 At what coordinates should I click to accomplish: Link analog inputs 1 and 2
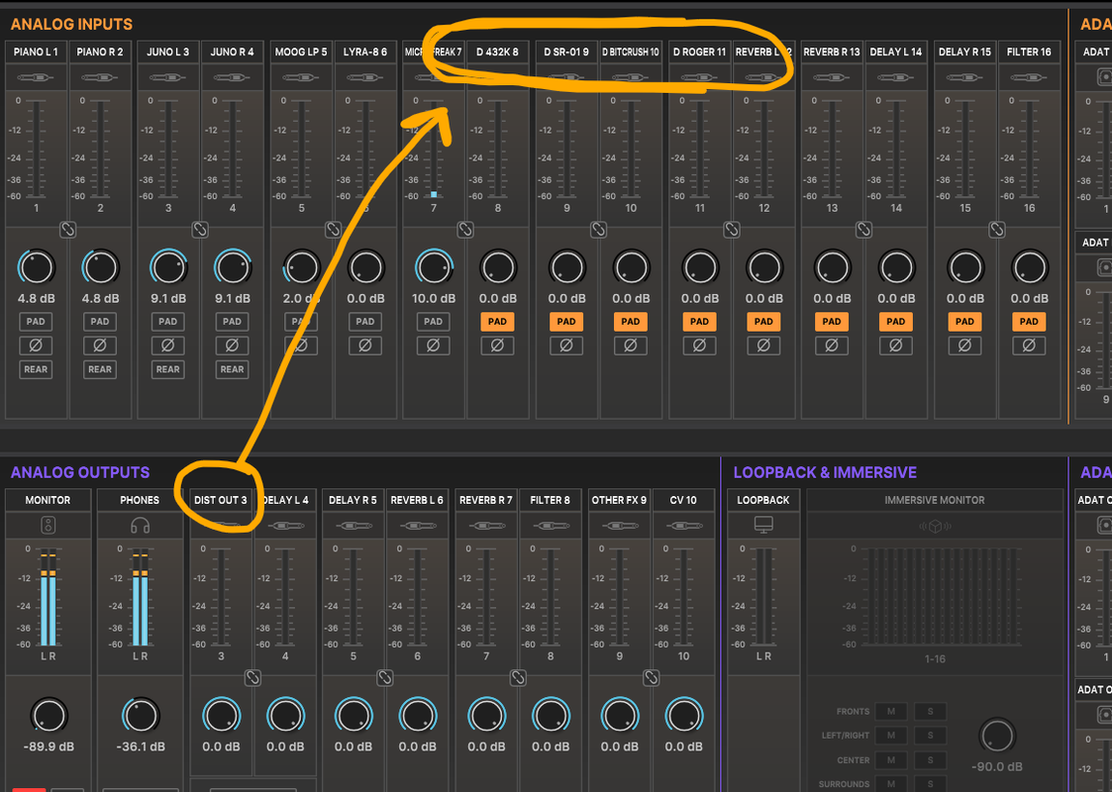[68, 230]
